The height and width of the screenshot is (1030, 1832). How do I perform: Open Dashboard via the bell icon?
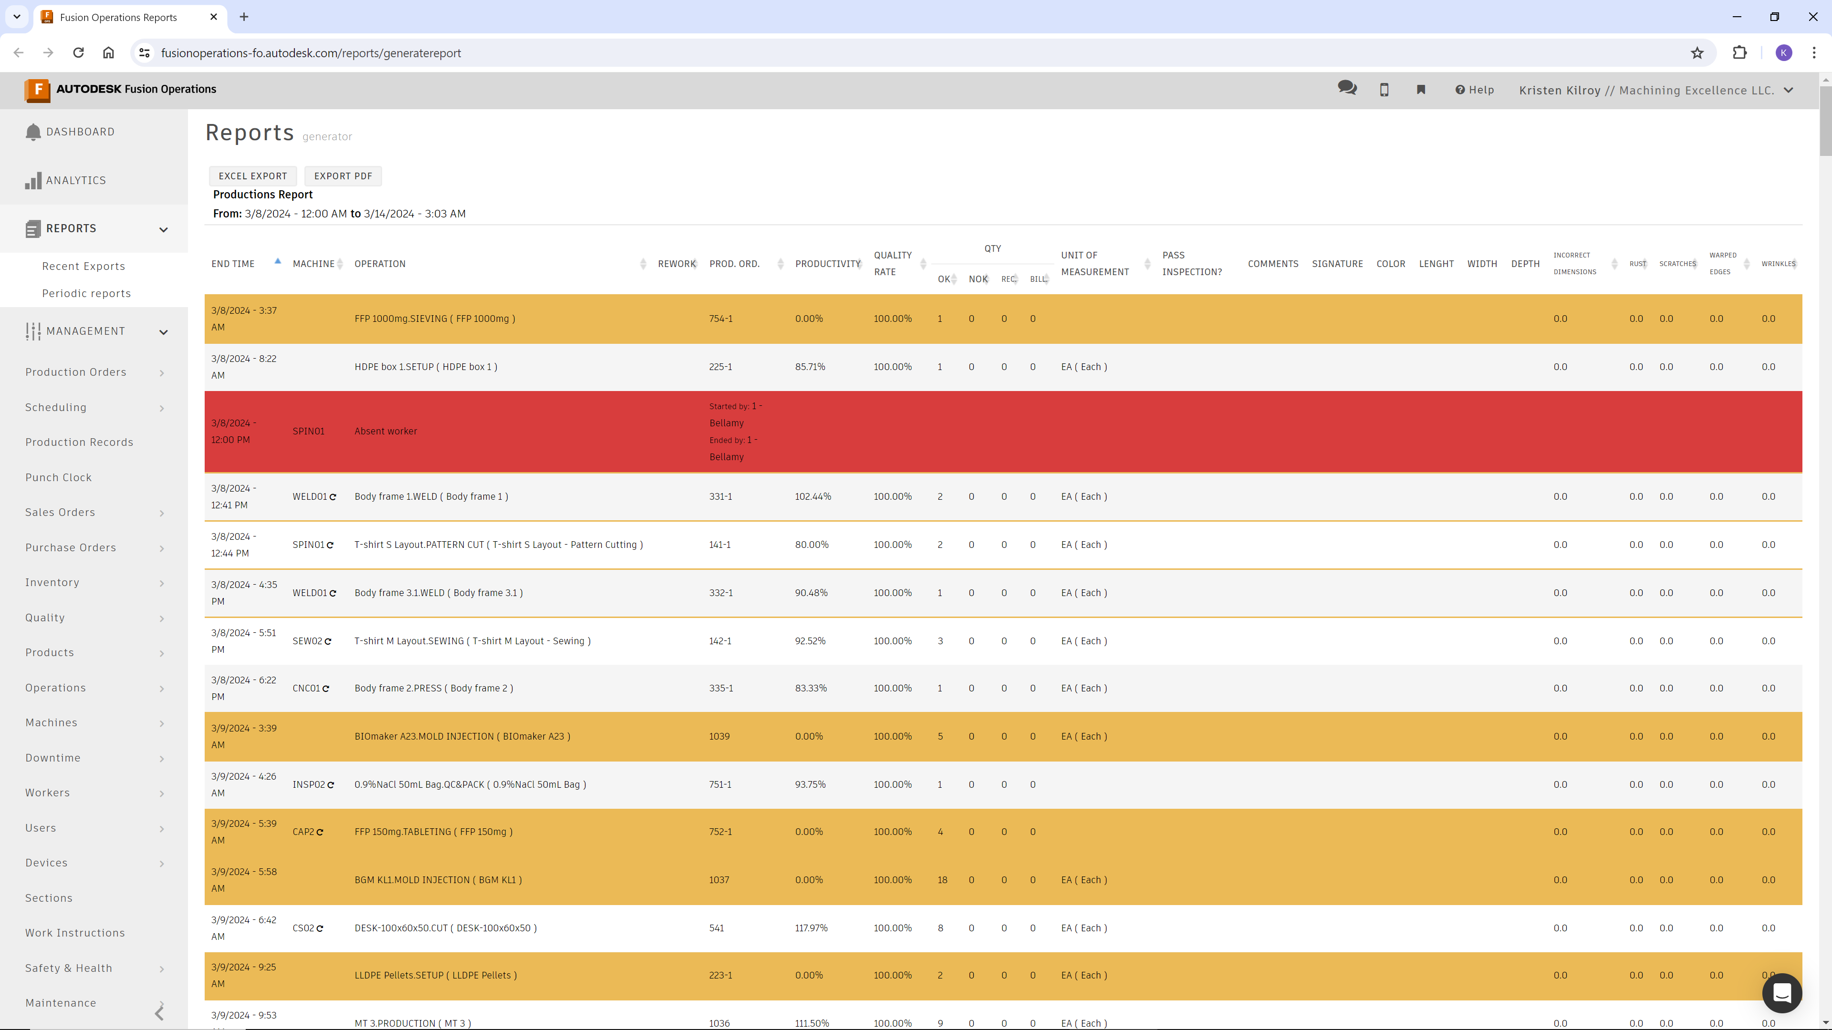point(33,132)
